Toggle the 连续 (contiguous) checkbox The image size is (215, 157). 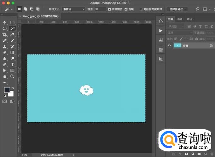click(x=126, y=9)
